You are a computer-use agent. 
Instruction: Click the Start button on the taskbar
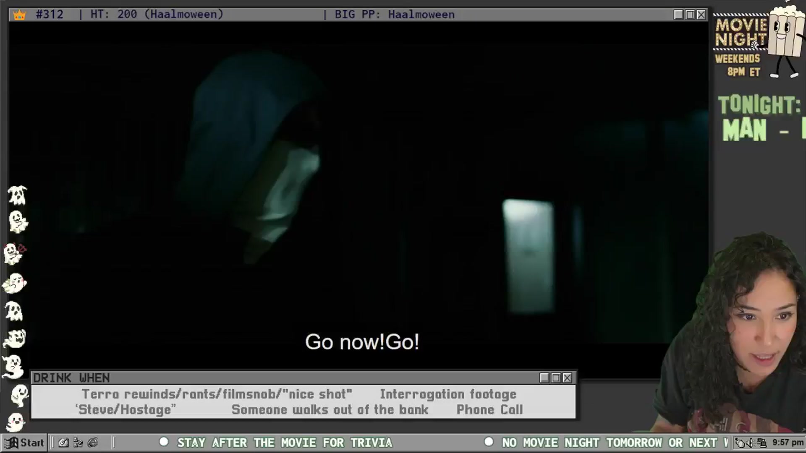click(24, 443)
